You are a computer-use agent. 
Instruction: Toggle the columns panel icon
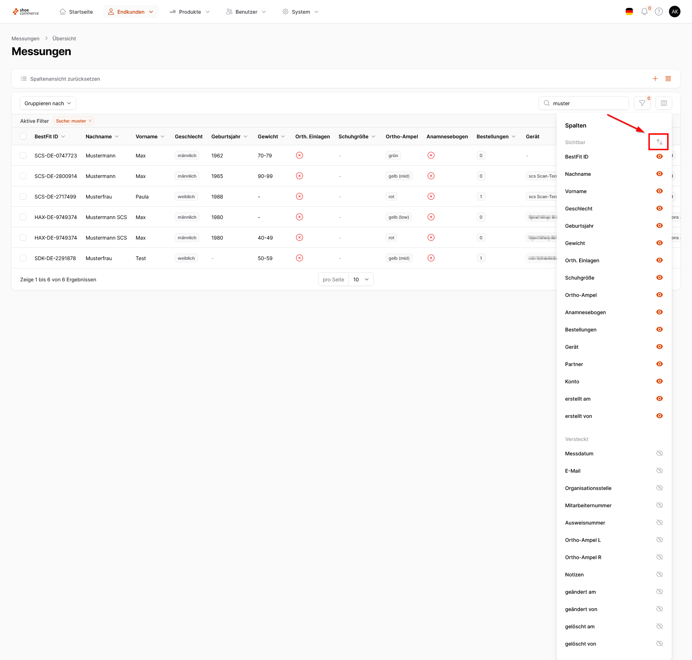664,103
